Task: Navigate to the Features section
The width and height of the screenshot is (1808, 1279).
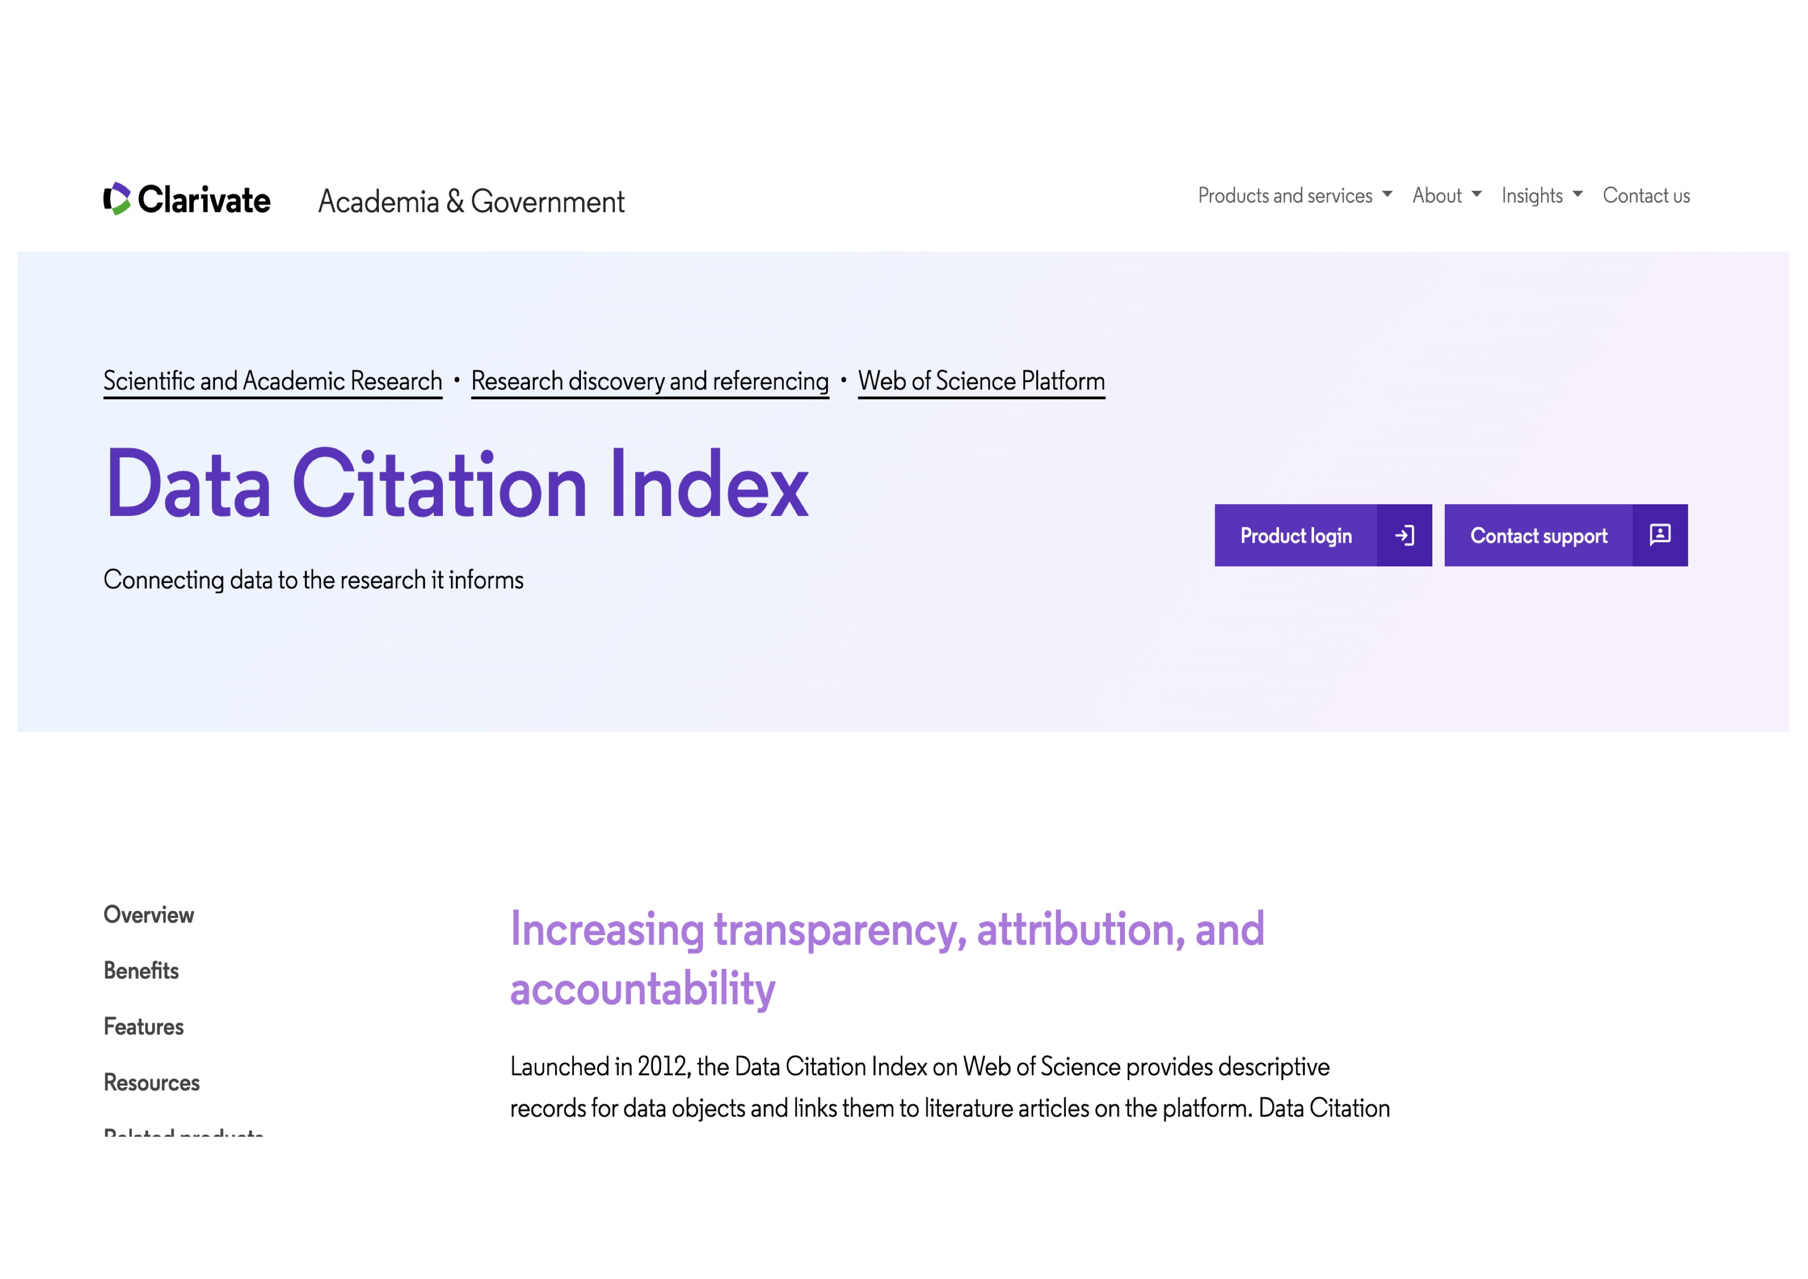Action: click(142, 1027)
